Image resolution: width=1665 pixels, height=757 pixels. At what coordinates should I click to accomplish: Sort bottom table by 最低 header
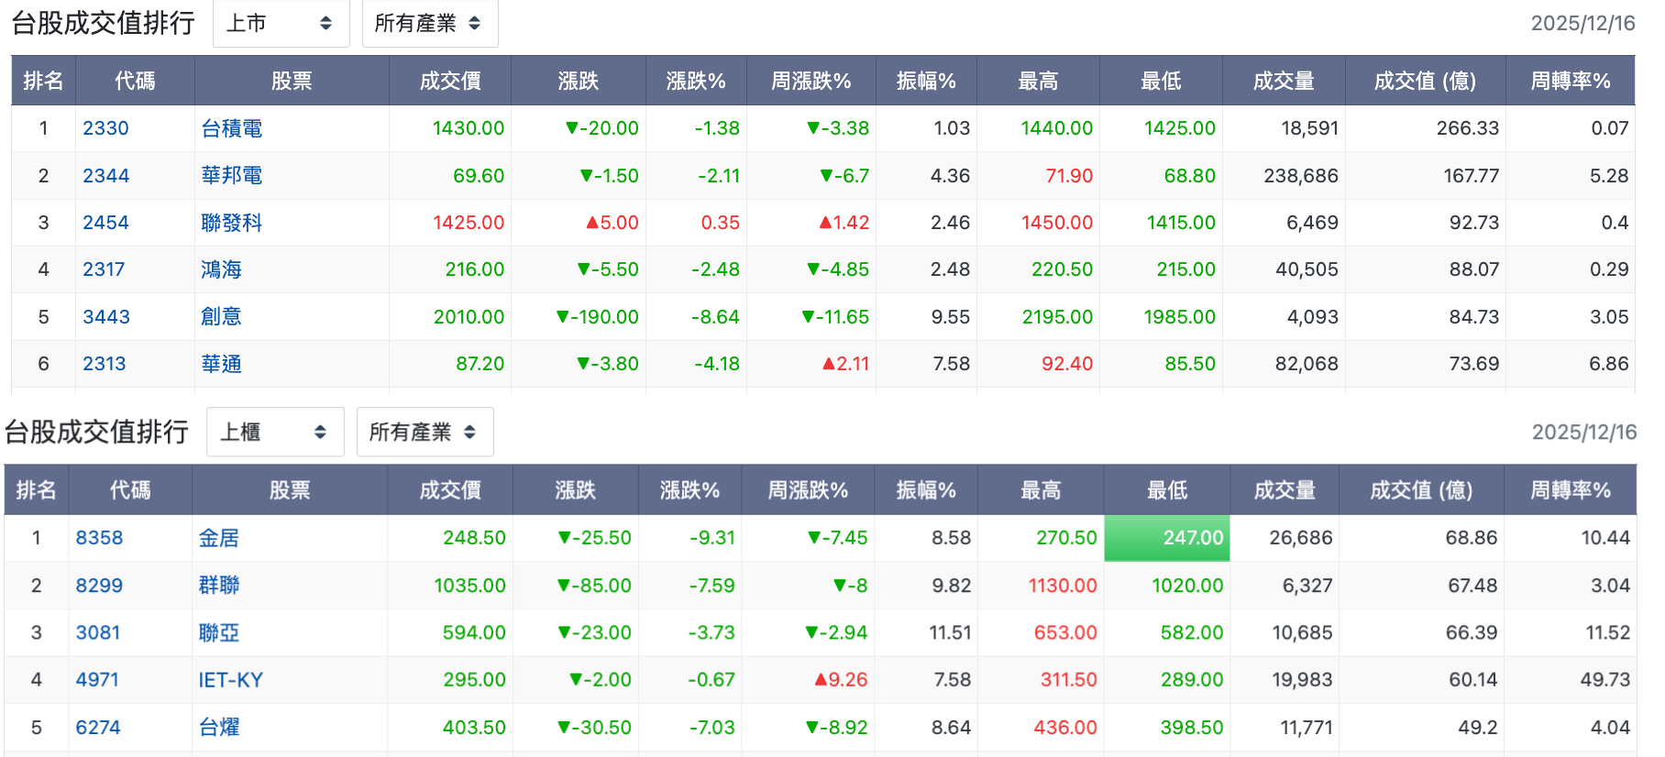[1167, 490]
